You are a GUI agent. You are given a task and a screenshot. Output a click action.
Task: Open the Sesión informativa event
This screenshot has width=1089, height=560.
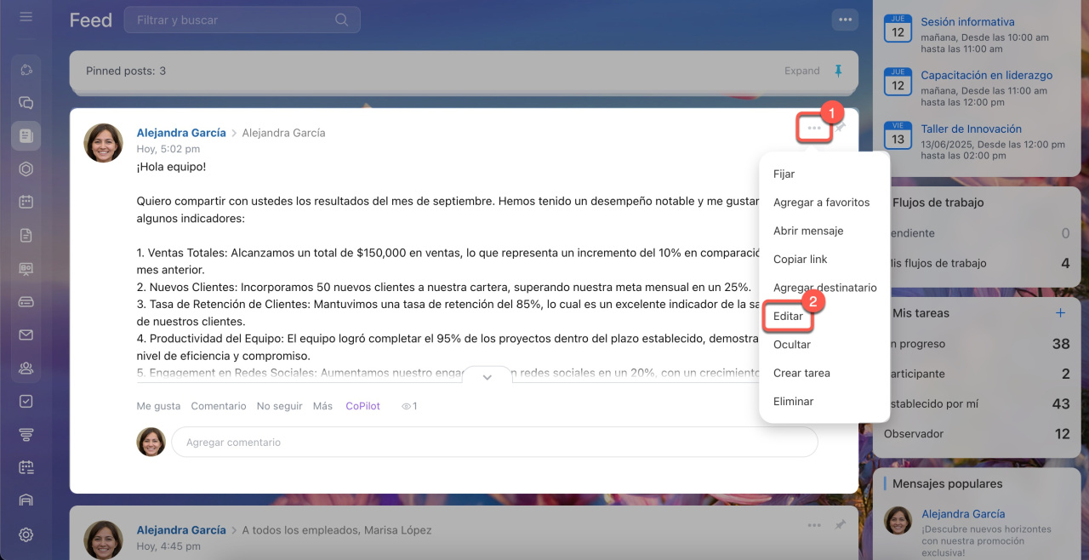[967, 22]
